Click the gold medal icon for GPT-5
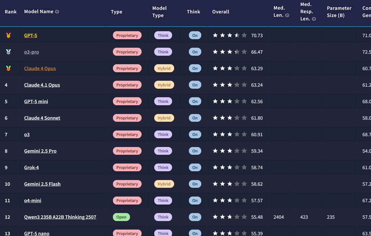Image resolution: width=371 pixels, height=236 pixels. pyautogui.click(x=9, y=35)
